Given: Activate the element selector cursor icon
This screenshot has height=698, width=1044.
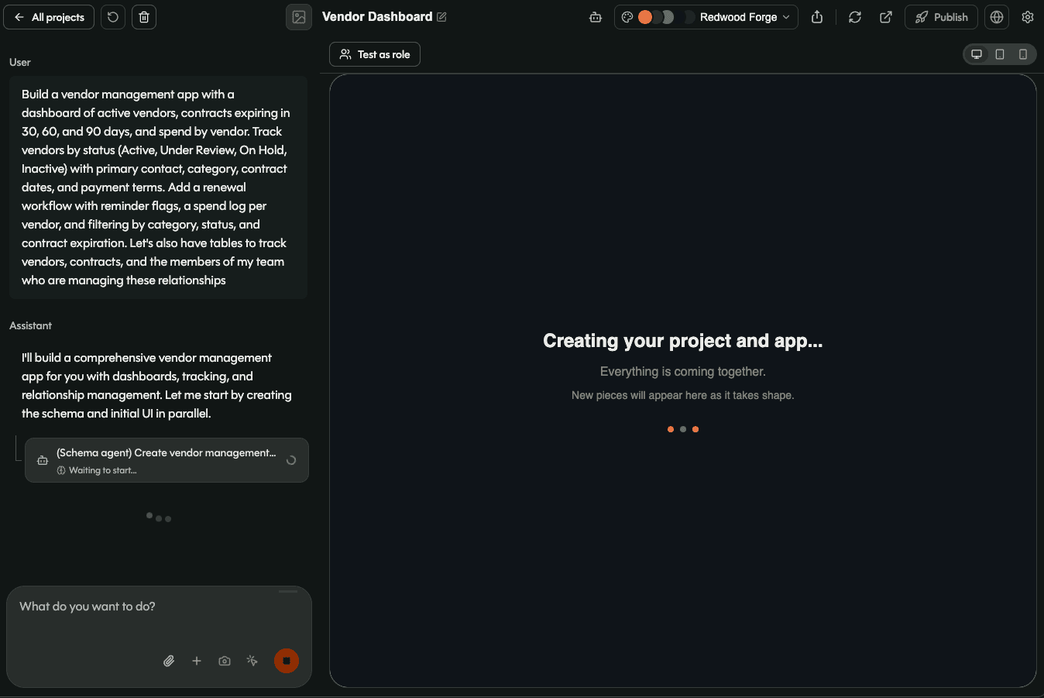Looking at the screenshot, I should pos(252,661).
